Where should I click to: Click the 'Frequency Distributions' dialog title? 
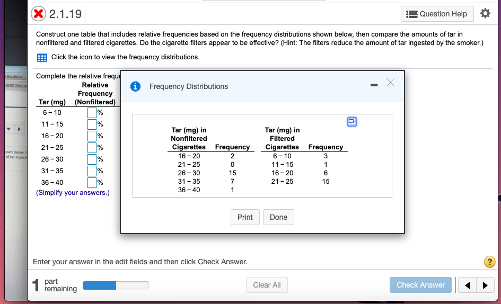[x=189, y=86]
